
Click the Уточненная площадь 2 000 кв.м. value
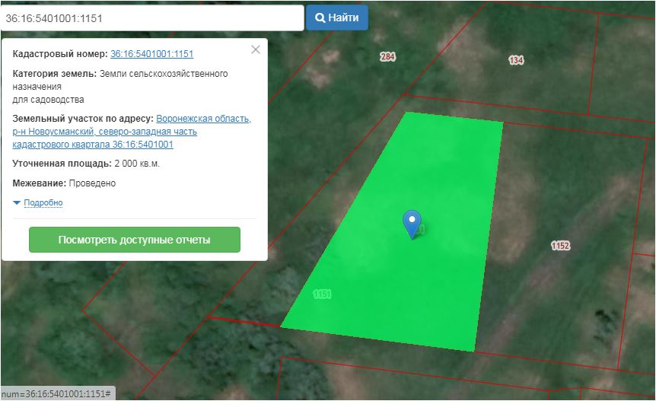[137, 164]
